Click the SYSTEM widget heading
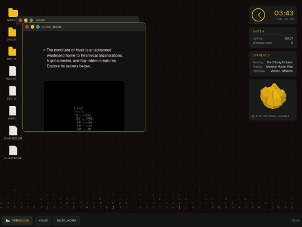The image size is (302, 227). tap(258, 31)
